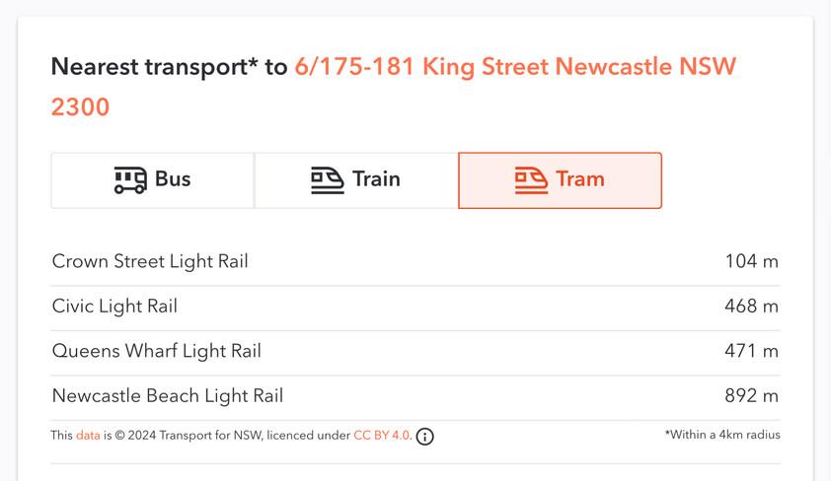
Task: Select the Tram tab label
Action: 580,178
